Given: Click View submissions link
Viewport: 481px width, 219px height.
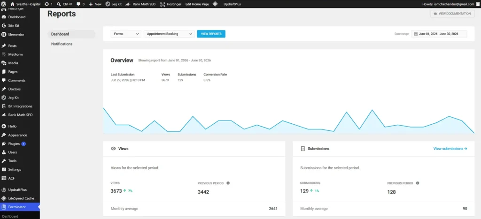Looking at the screenshot, I should (x=450, y=149).
